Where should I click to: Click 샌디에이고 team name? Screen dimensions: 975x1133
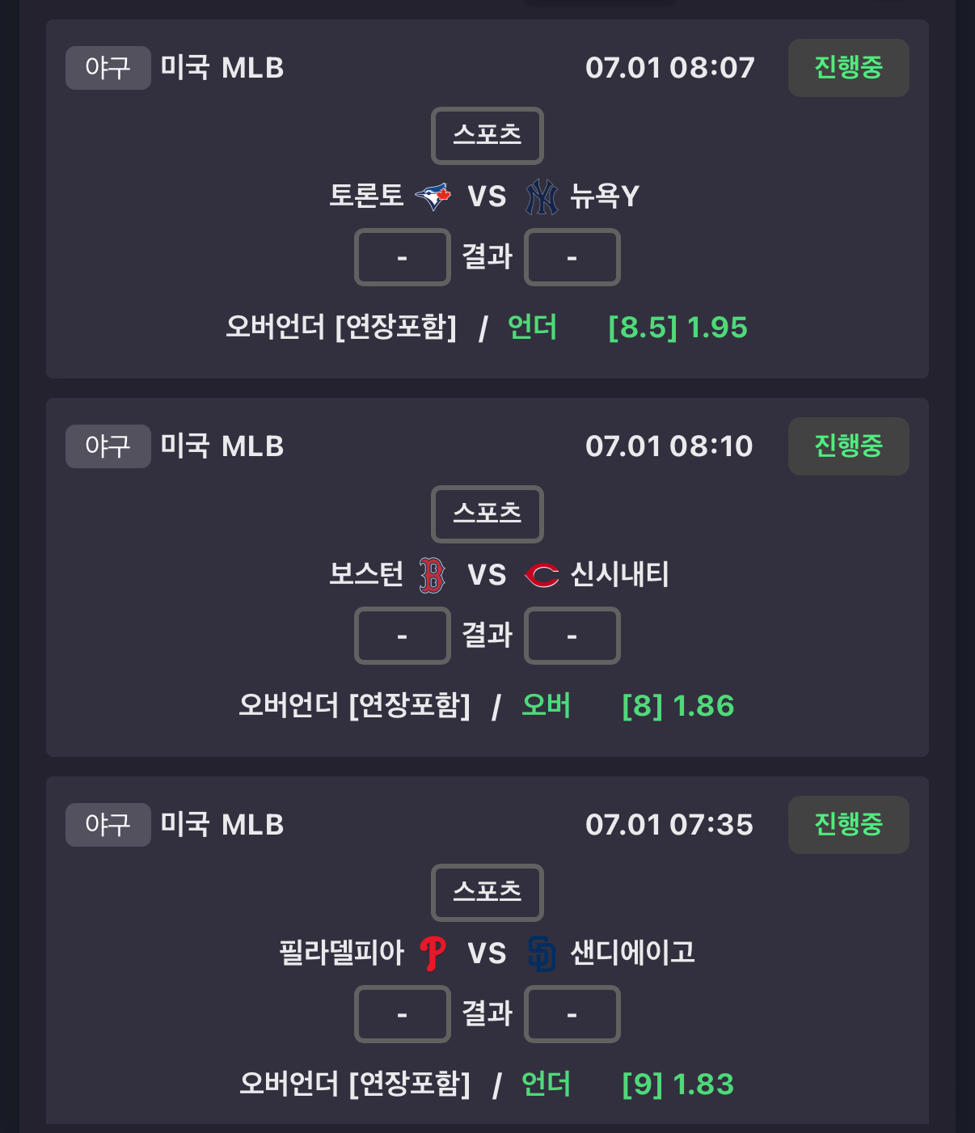click(633, 953)
